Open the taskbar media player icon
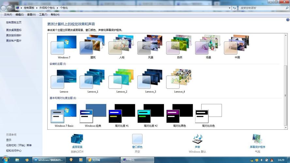 pyautogui.click(x=81, y=160)
